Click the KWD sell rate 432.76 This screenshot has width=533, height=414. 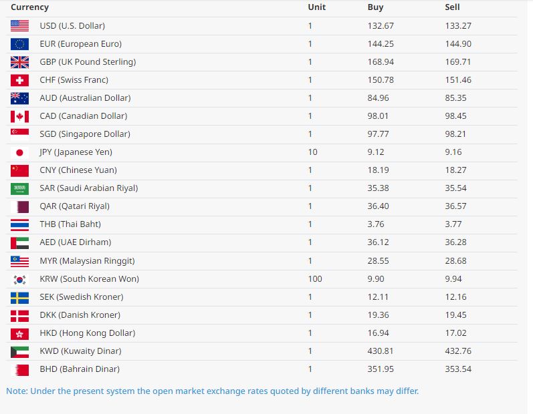pyautogui.click(x=458, y=351)
